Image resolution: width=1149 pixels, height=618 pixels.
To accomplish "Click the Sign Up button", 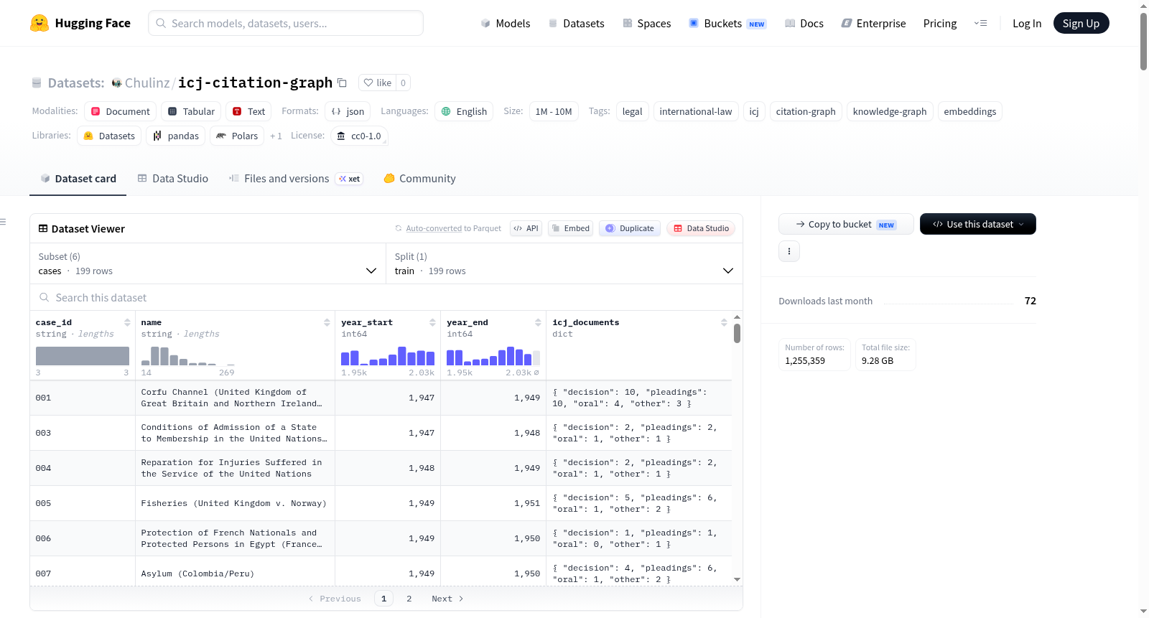I will (x=1081, y=23).
